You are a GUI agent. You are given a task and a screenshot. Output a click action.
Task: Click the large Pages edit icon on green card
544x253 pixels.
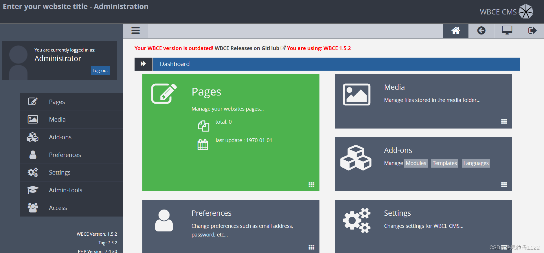(164, 93)
